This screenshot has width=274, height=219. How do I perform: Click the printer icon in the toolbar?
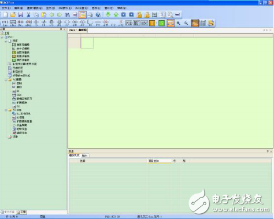pos(90,14)
